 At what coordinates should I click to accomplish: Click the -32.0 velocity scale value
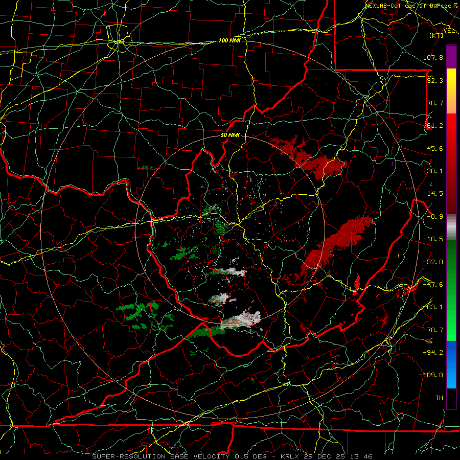point(433,262)
